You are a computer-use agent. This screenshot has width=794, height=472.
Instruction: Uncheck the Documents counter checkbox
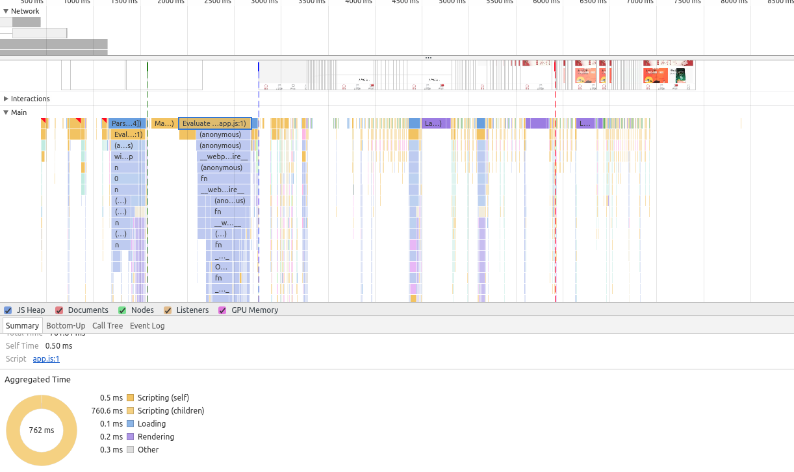pos(59,310)
